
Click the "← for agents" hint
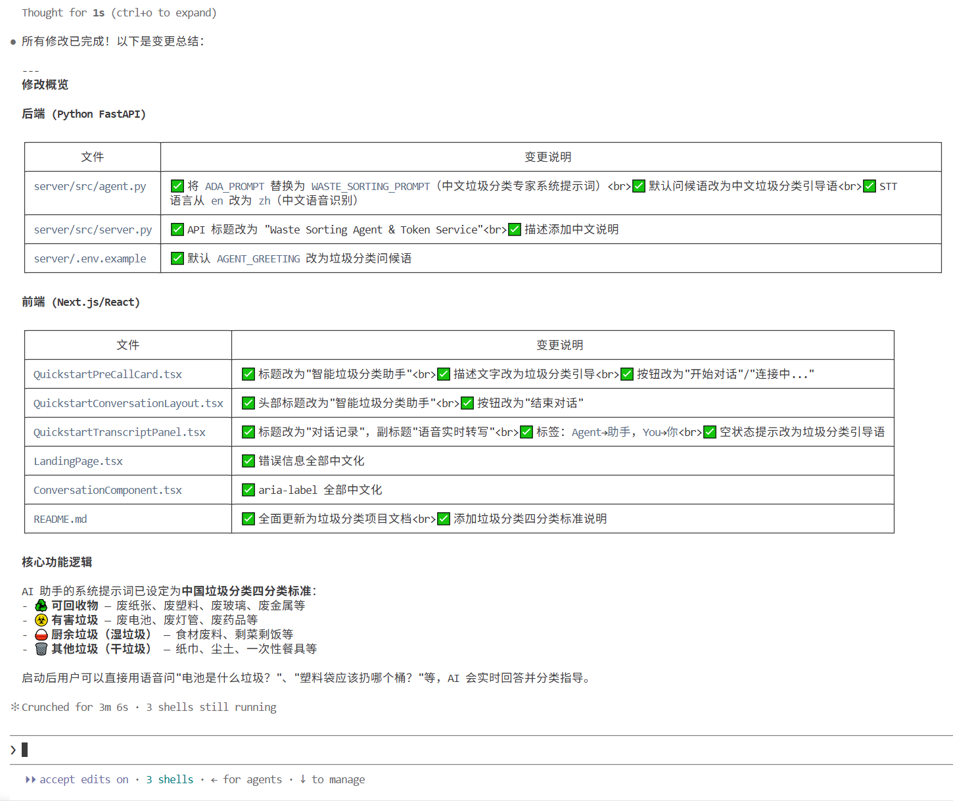tap(246, 779)
